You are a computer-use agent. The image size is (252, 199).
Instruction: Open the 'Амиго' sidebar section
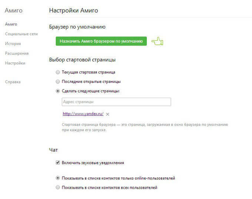11,24
